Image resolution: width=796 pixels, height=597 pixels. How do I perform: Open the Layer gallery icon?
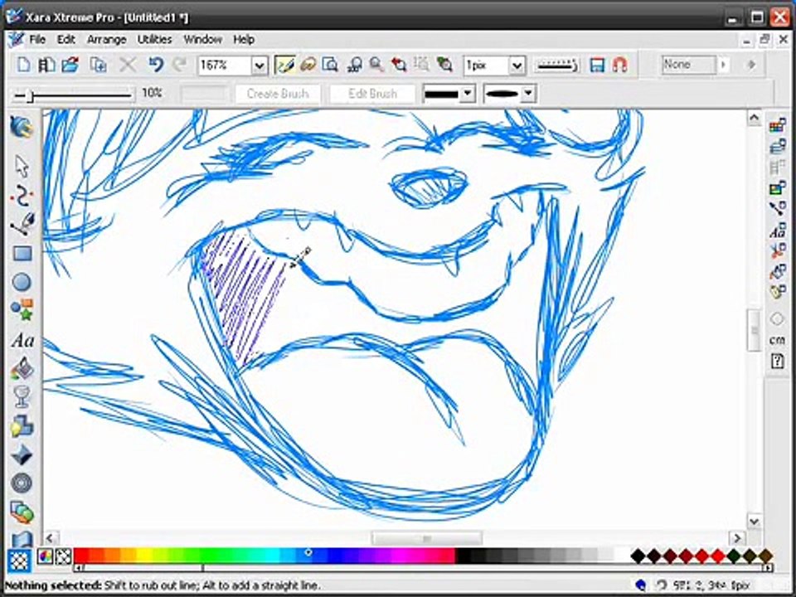pyautogui.click(x=777, y=148)
